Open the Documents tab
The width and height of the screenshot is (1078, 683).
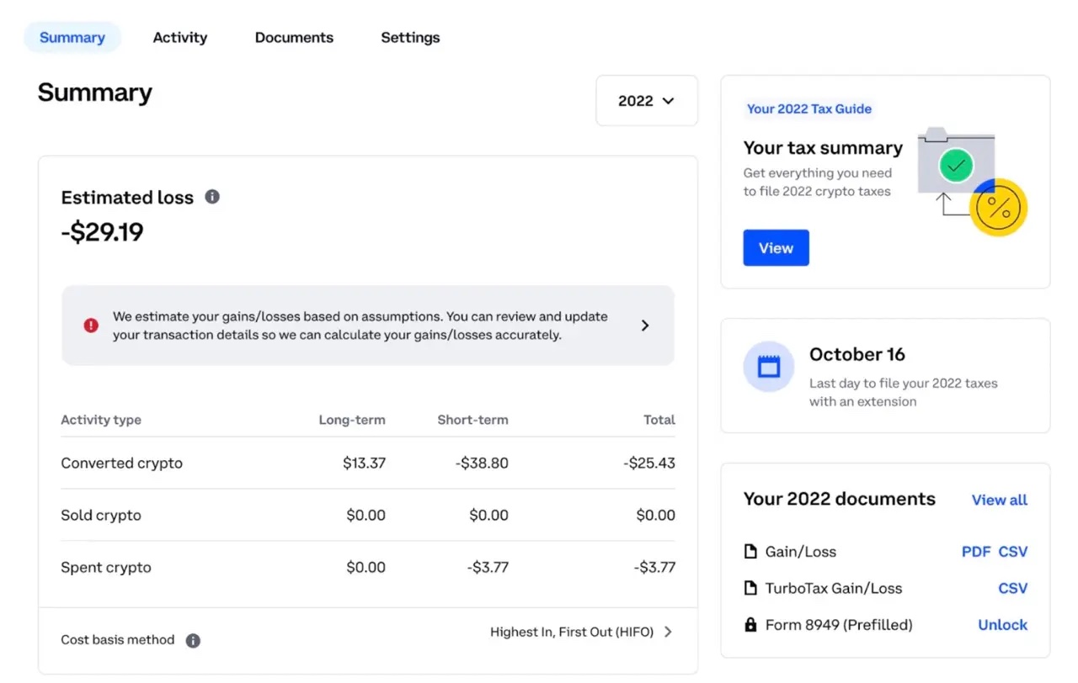293,37
